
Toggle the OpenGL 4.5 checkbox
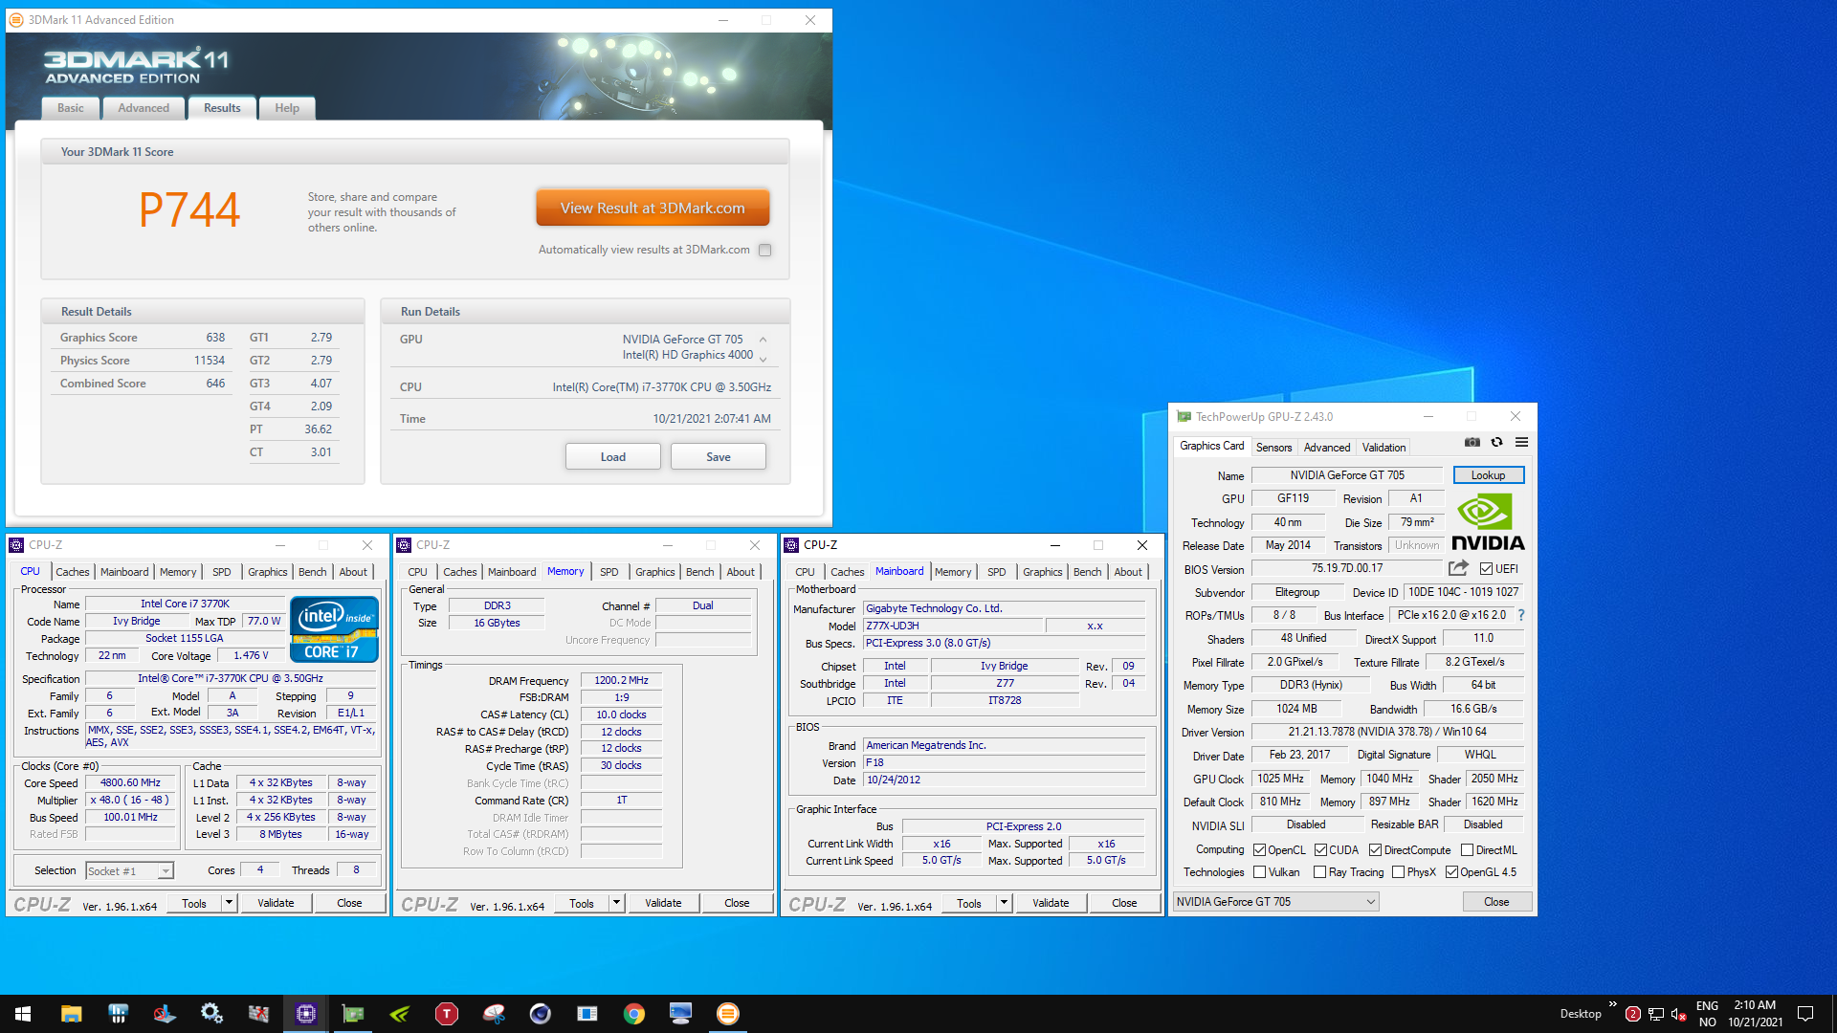(x=1452, y=872)
